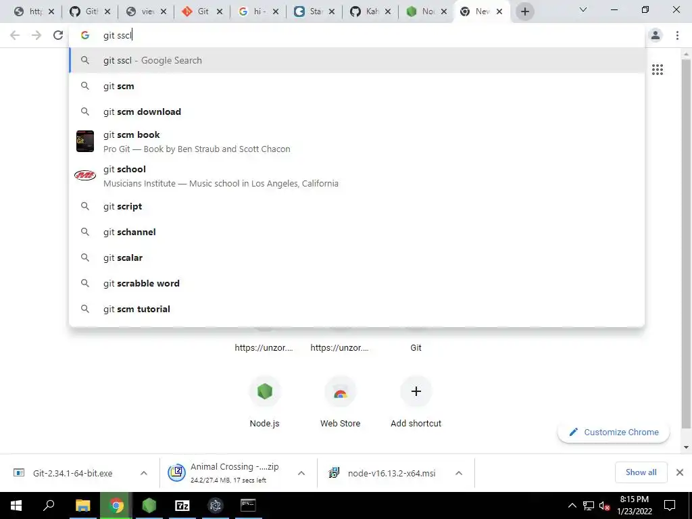Screen dimensions: 692x519
Task: Select 'git sscl - Google Search' entry
Action: coord(357,60)
